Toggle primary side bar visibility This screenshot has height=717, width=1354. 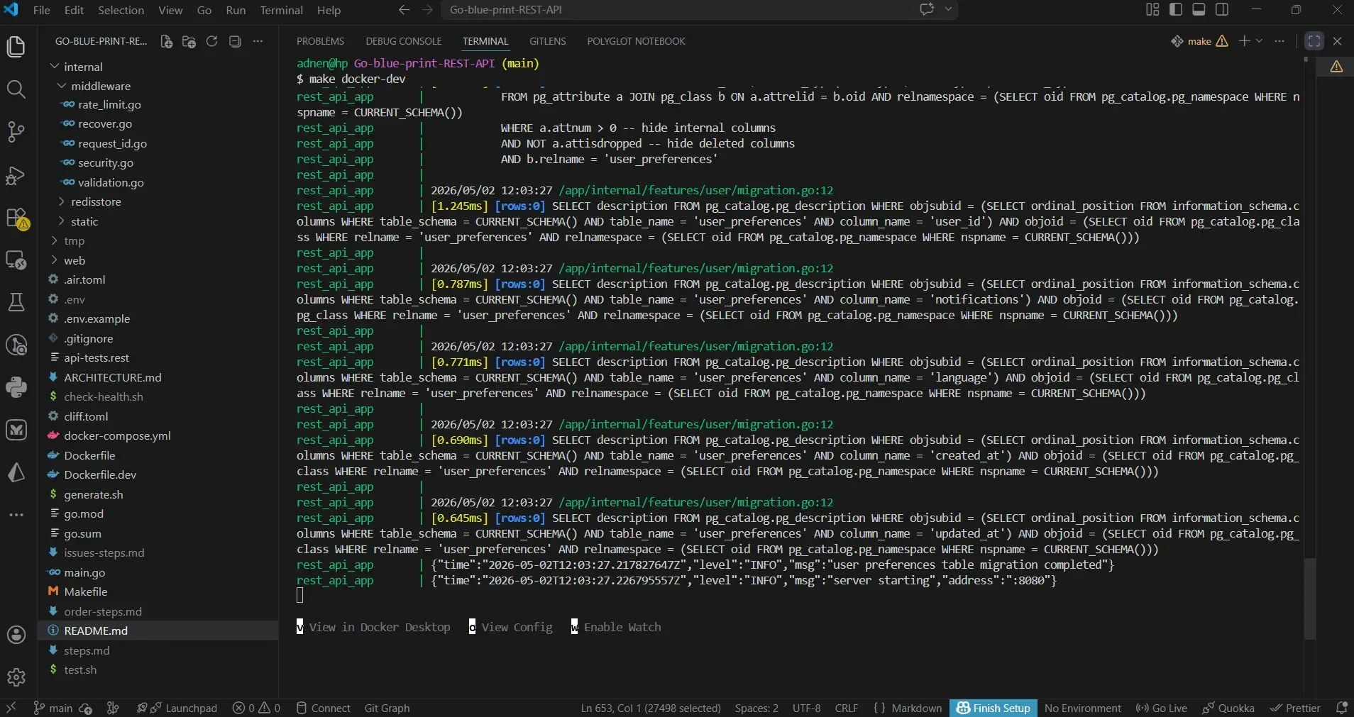point(1176,10)
